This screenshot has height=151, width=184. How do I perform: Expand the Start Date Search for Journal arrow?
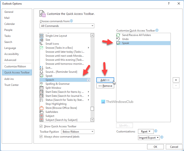tap(89, 96)
